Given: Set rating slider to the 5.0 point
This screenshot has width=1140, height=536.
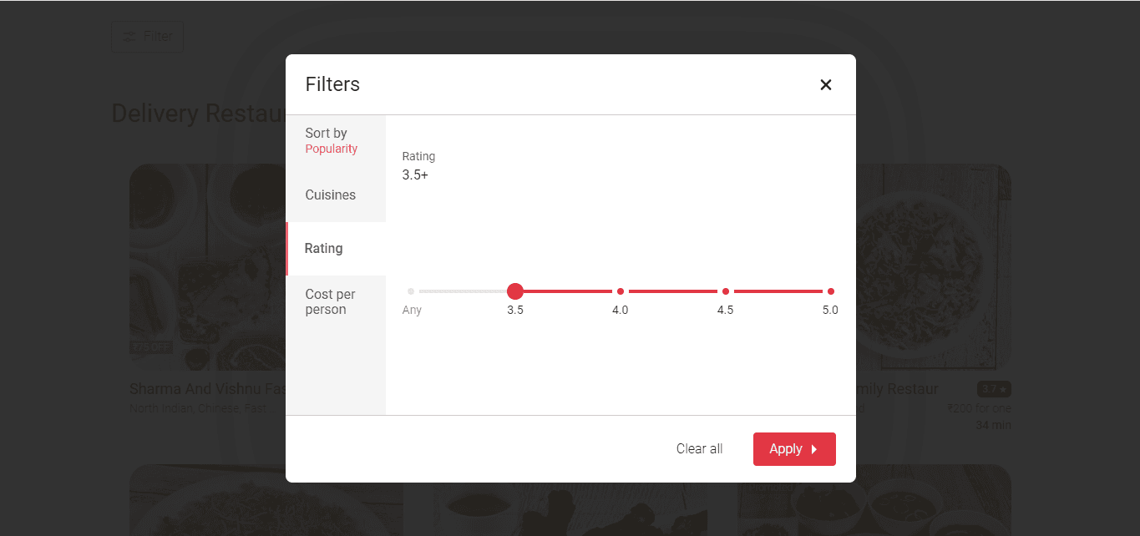Looking at the screenshot, I should click(831, 291).
